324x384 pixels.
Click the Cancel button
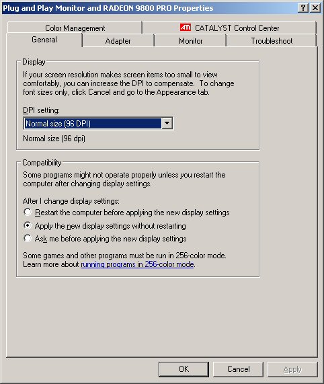point(239,369)
